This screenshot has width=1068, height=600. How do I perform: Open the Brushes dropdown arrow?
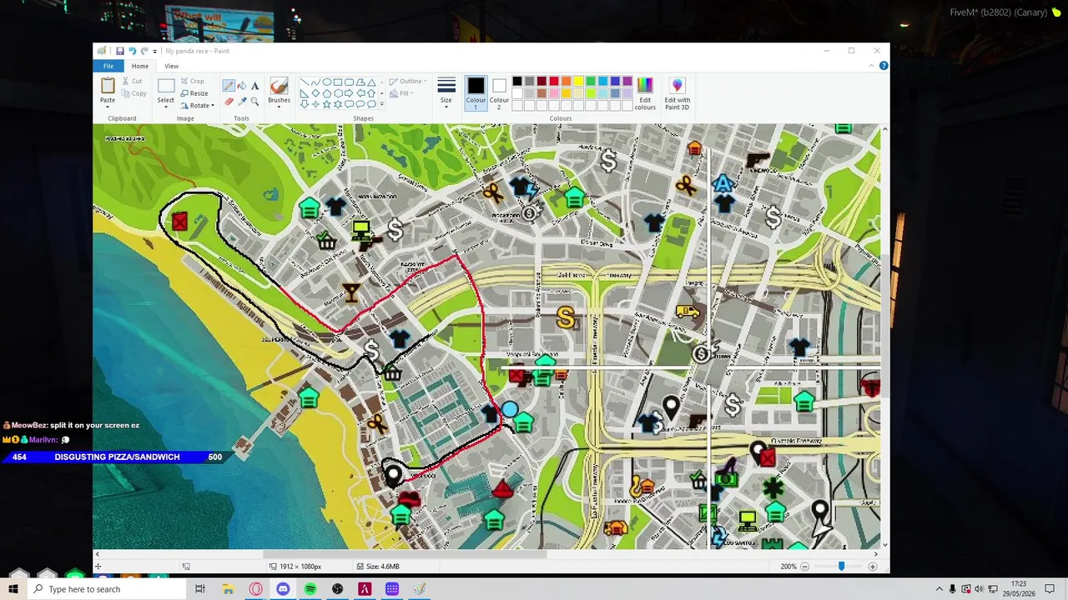pyautogui.click(x=280, y=105)
